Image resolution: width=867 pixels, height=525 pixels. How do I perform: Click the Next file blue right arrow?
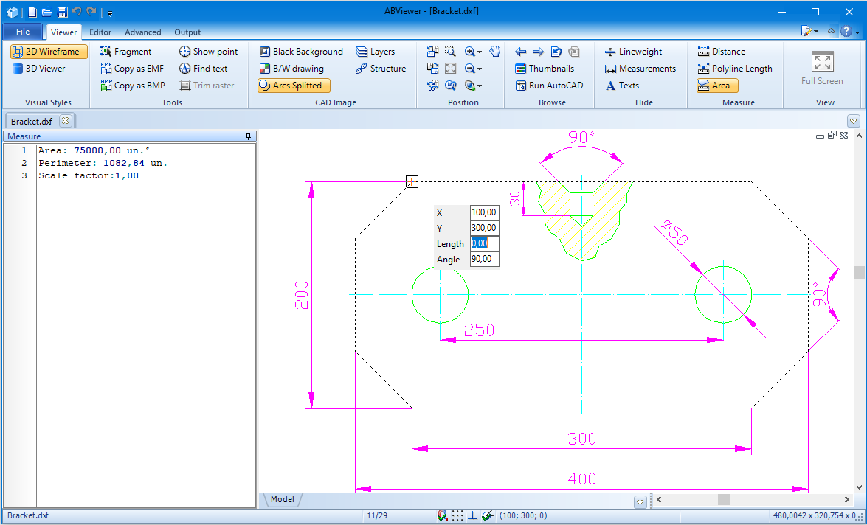tap(538, 52)
